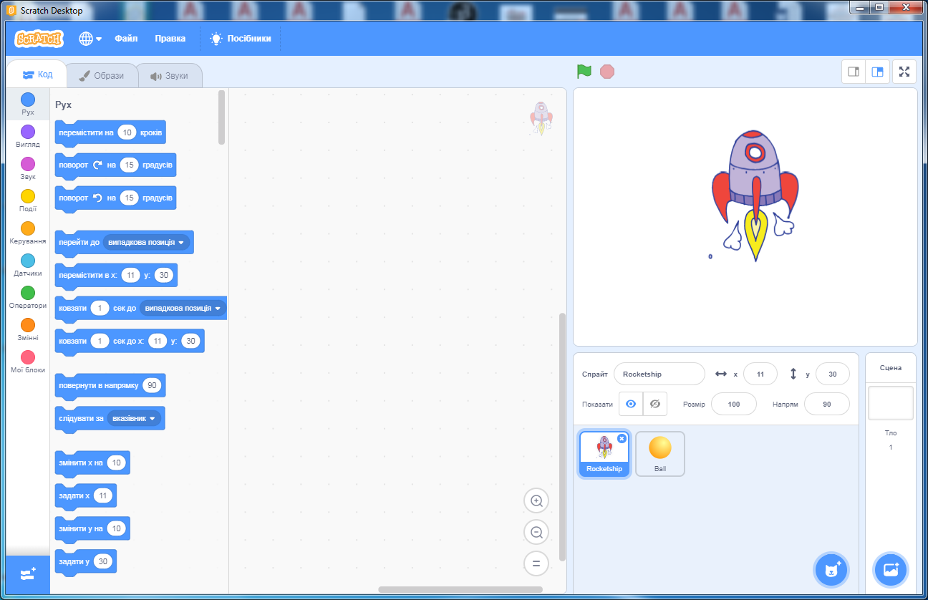Click the red stop sign button
The height and width of the screenshot is (600, 928).
(607, 72)
